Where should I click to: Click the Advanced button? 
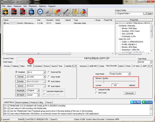129,93
